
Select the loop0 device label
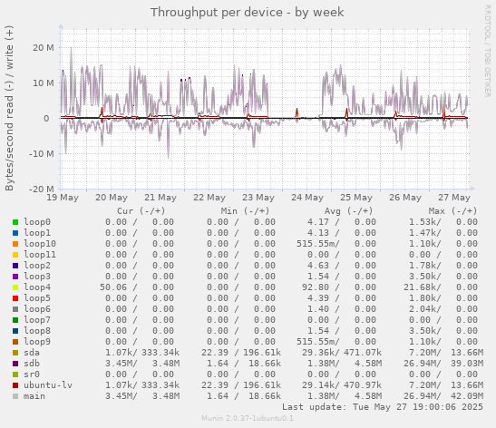point(37,222)
